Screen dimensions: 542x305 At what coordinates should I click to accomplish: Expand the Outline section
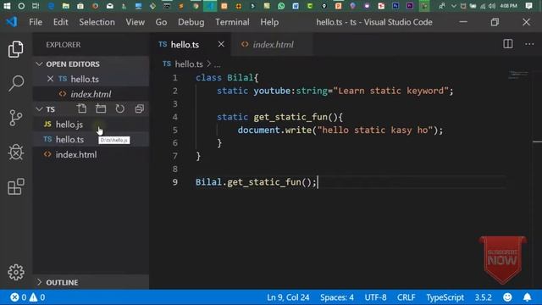pyautogui.click(x=39, y=282)
